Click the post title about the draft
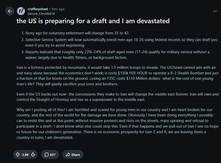 [x=93, y=21]
